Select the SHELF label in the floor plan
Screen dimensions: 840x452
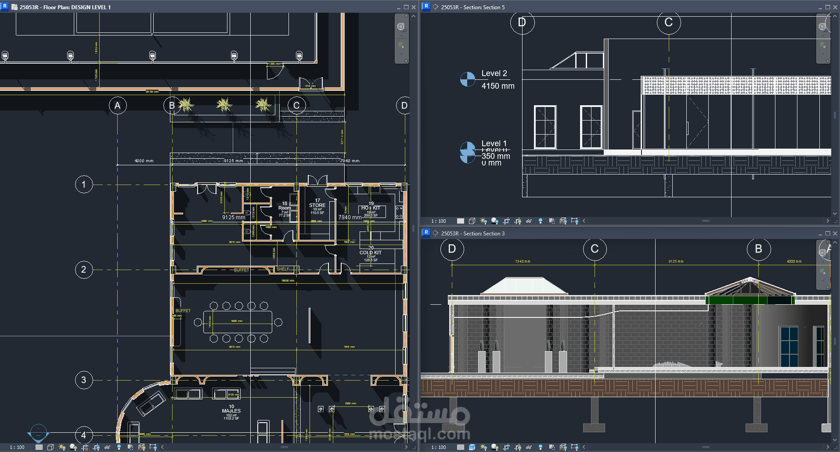[x=283, y=269]
